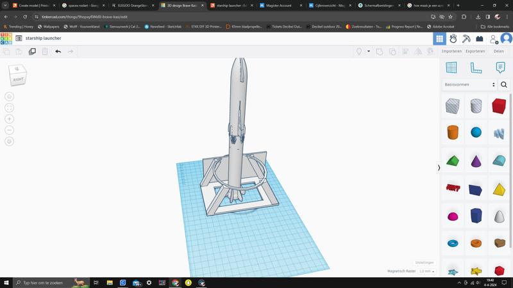
Task: Click the cruise tool icon
Action: click(430, 52)
